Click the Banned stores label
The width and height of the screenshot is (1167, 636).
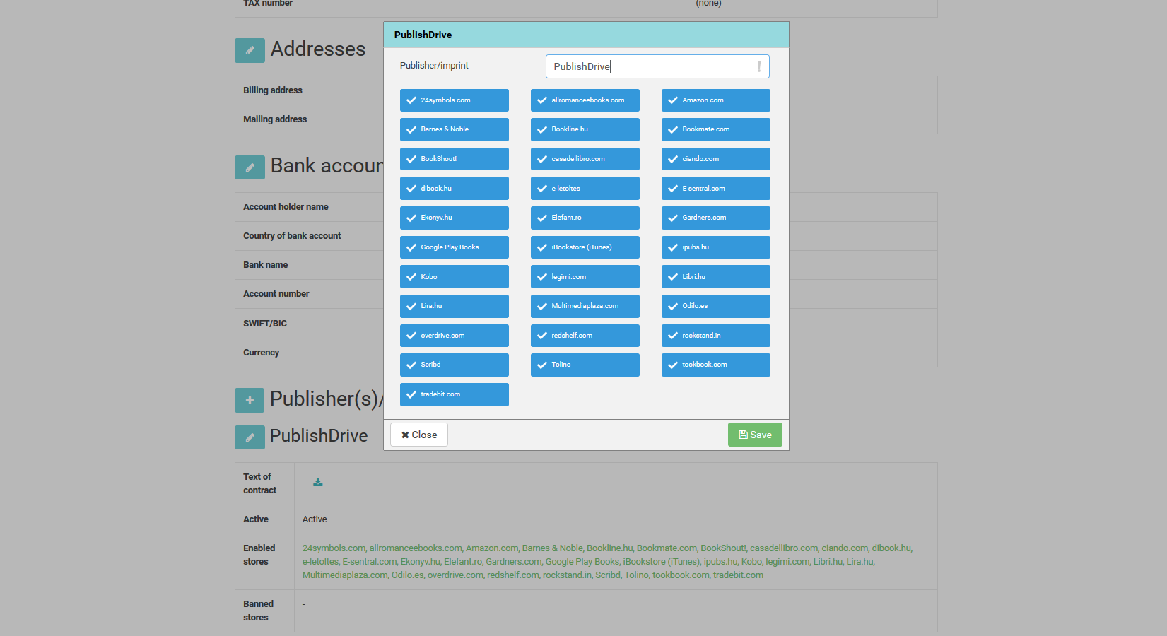258,611
